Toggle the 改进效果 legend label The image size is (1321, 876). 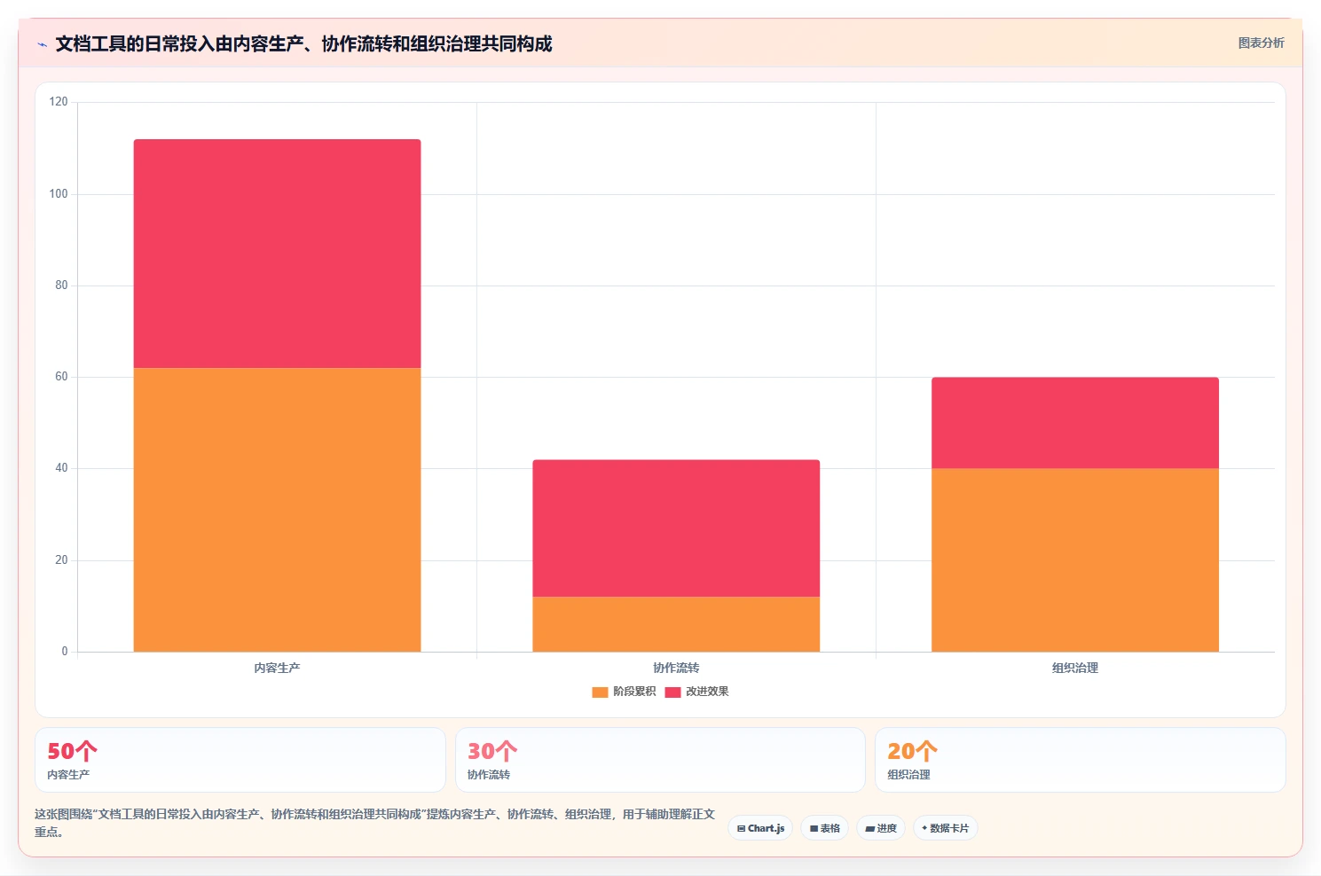(707, 692)
